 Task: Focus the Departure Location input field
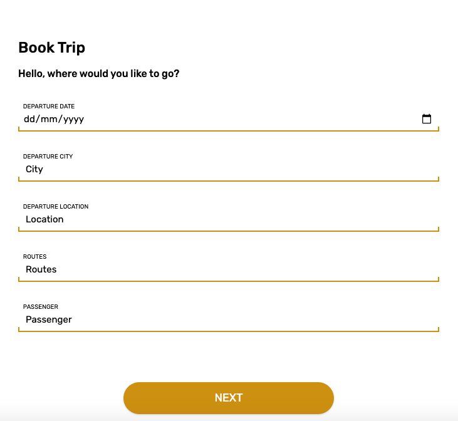(229, 219)
